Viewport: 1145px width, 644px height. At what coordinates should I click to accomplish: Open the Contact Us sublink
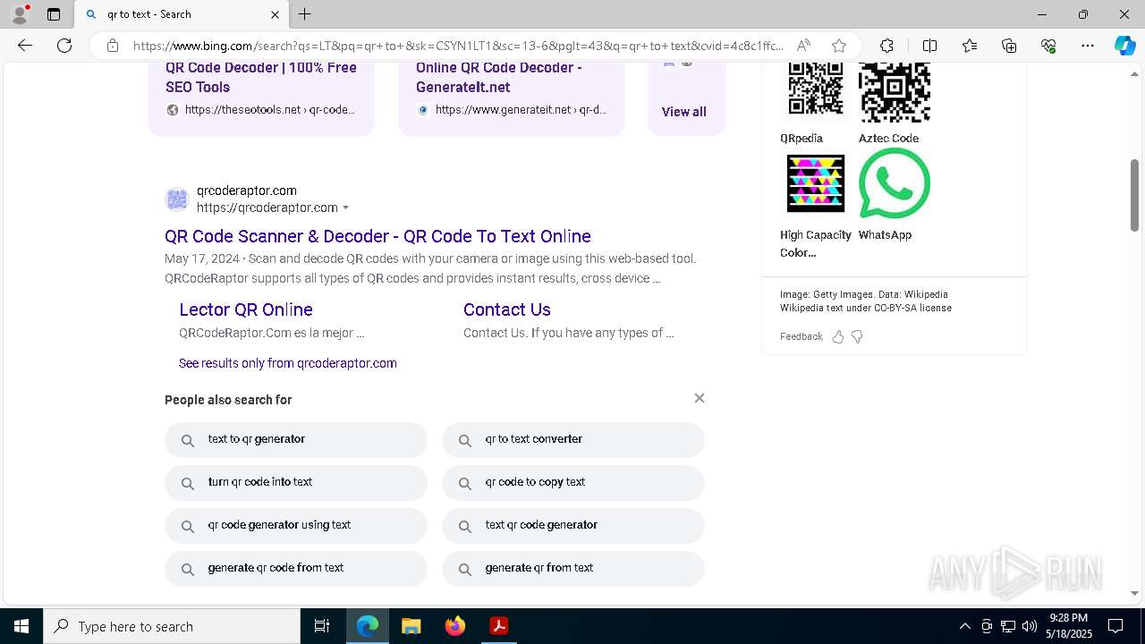pyautogui.click(x=507, y=309)
